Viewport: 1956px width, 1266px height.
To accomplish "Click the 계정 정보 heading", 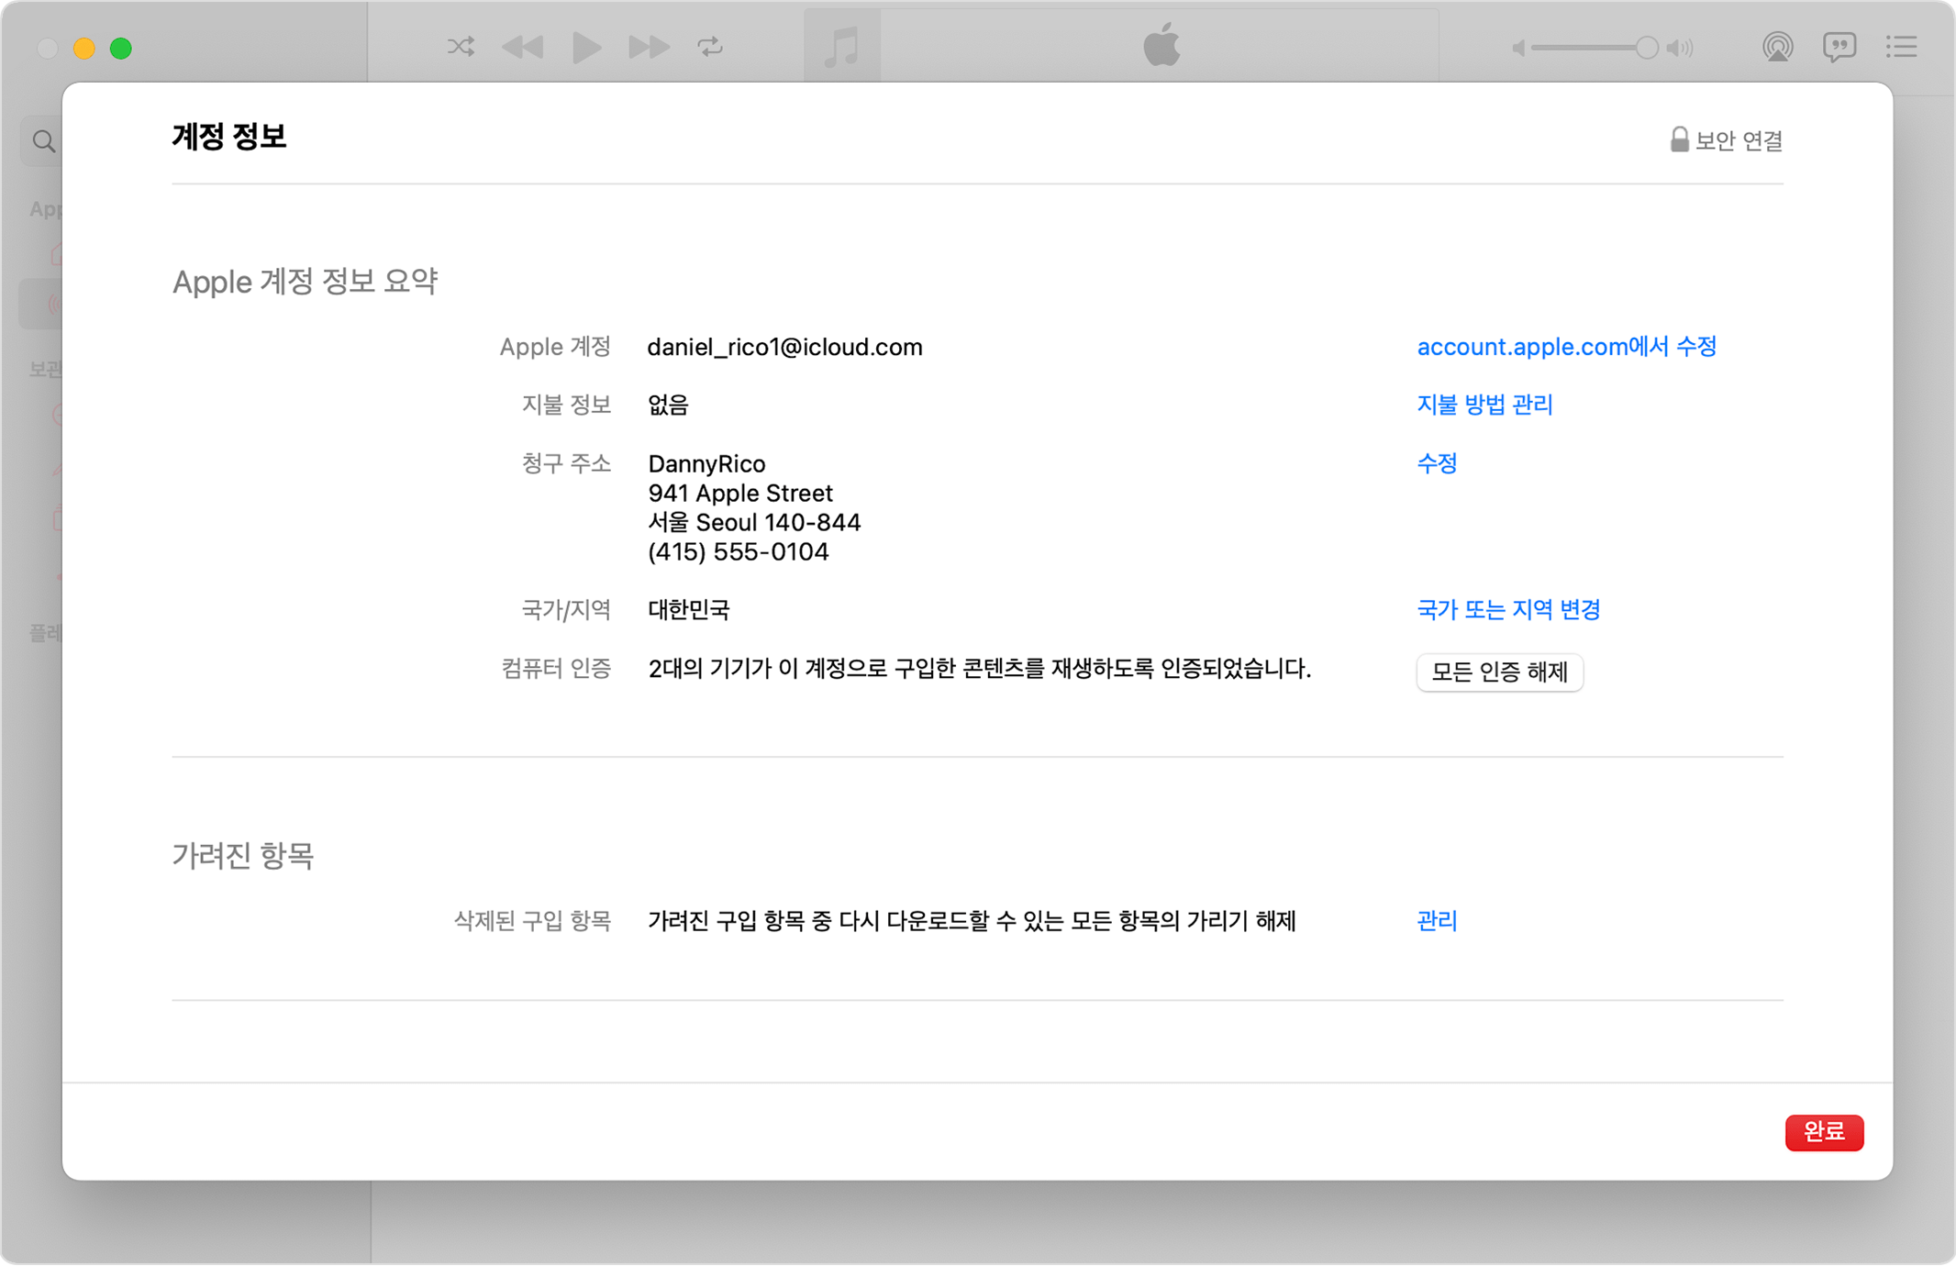I will [229, 137].
